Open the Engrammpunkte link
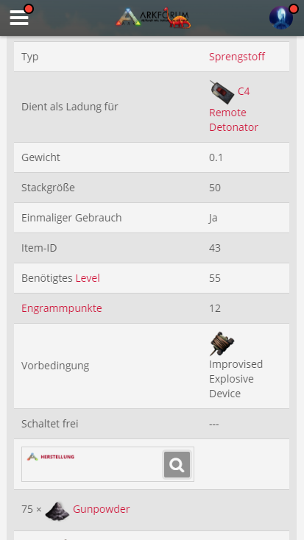The image size is (304, 540). (x=62, y=308)
